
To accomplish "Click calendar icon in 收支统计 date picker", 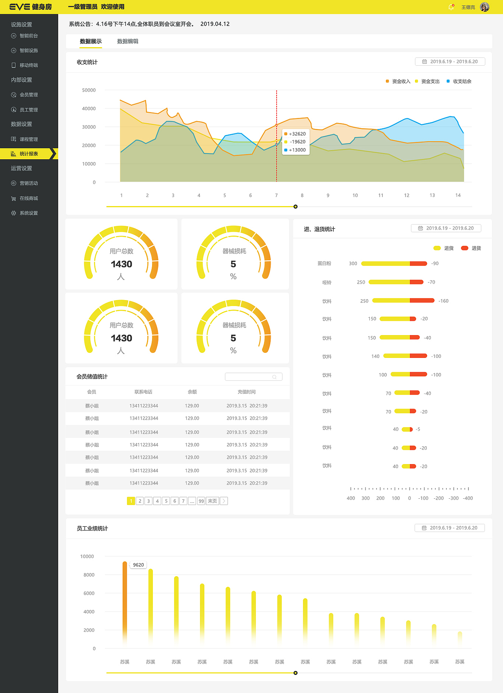I will click(x=424, y=62).
